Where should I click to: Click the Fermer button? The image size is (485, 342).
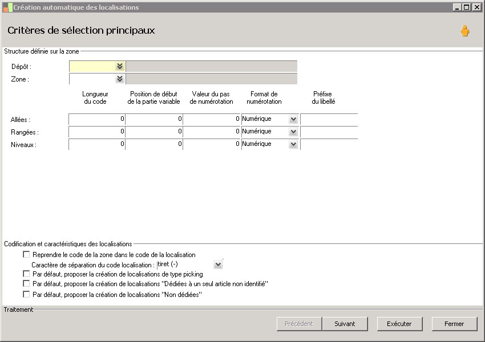coord(454,324)
